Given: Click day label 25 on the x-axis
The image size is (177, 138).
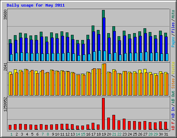Looking at the screenshot, I should 135,134.
